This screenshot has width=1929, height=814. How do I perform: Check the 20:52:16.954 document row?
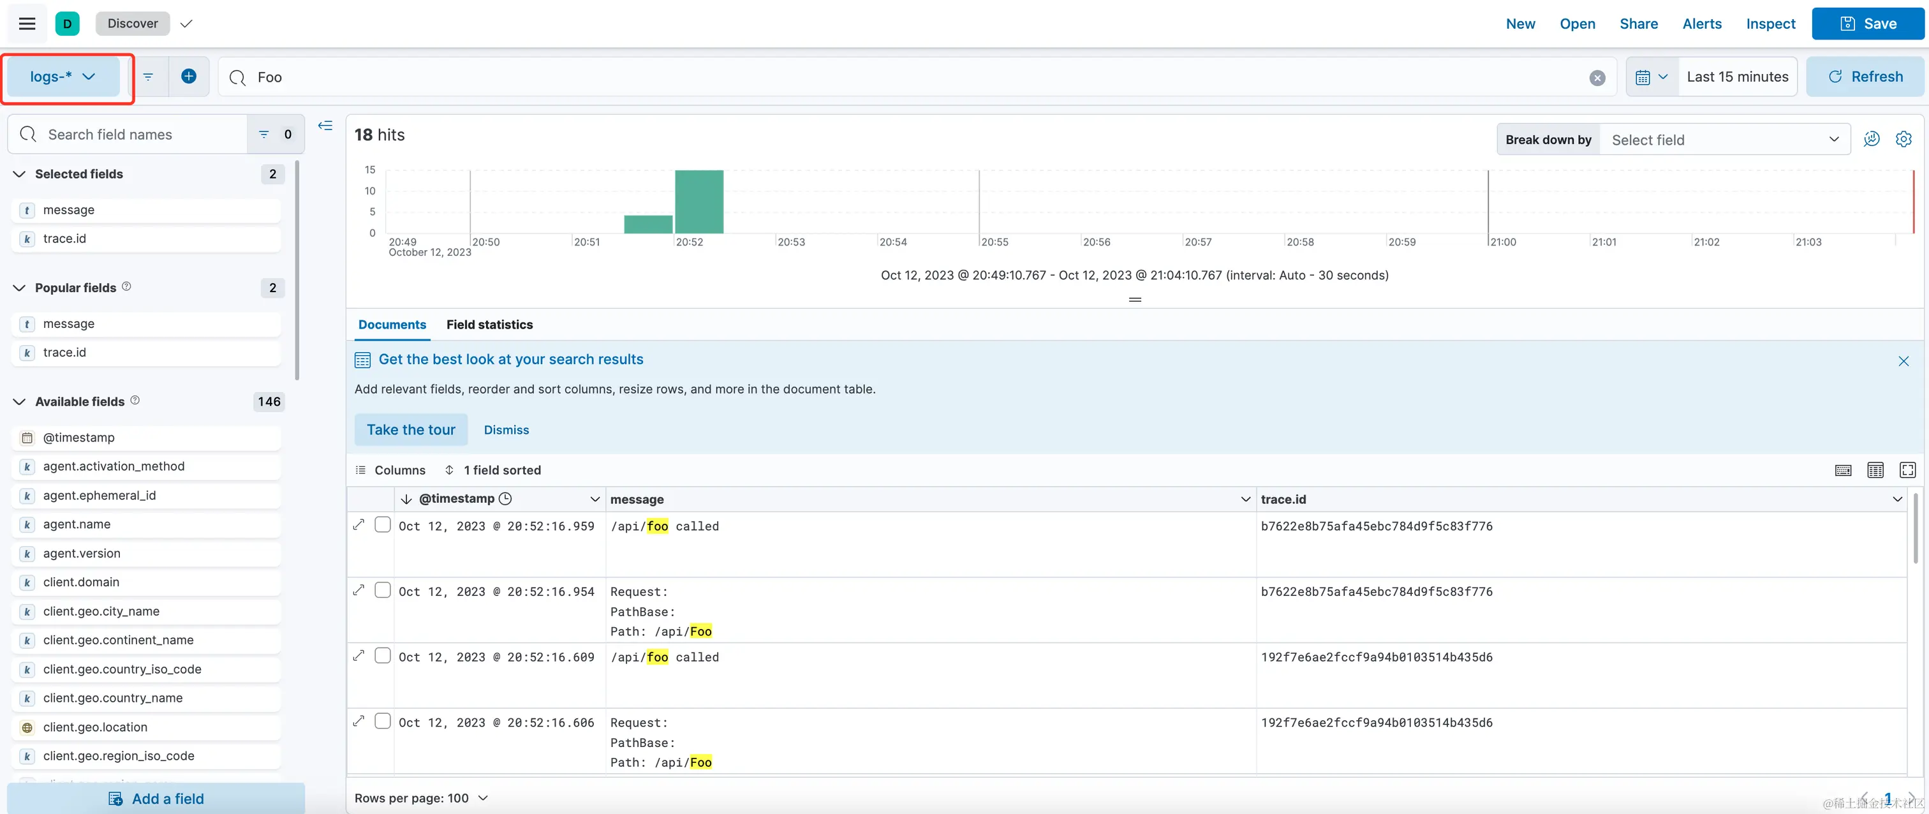coord(383,590)
